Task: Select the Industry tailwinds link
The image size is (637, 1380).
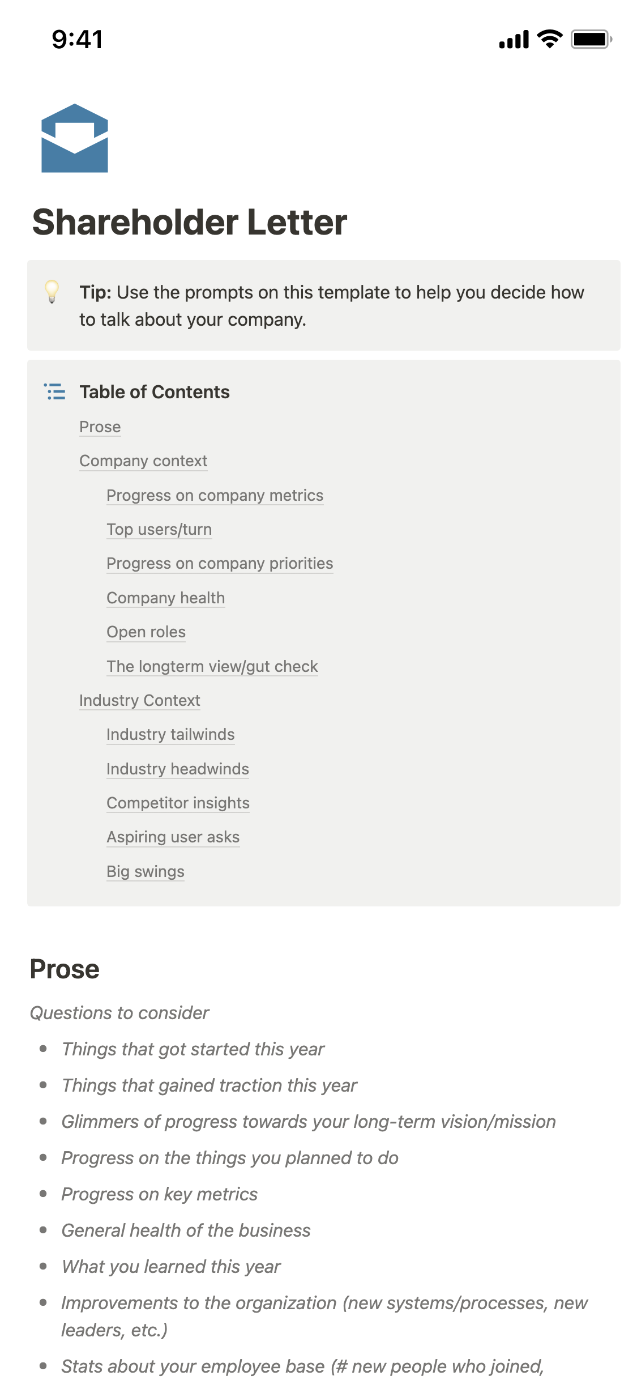Action: [170, 734]
